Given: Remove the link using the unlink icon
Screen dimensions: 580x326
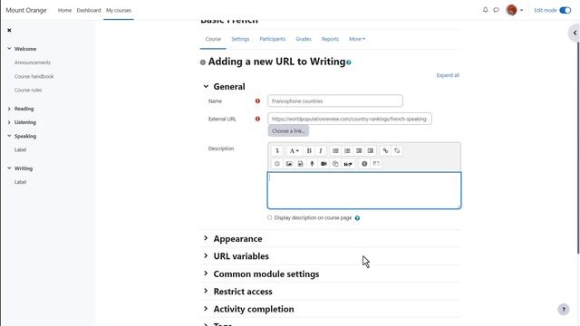Looking at the screenshot, I should pos(397,151).
